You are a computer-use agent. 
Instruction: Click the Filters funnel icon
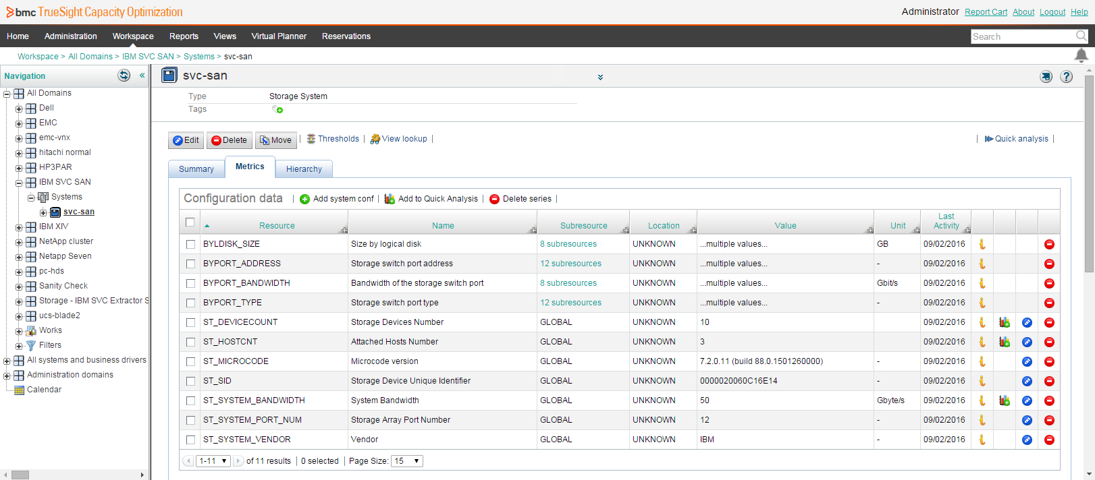click(x=31, y=345)
